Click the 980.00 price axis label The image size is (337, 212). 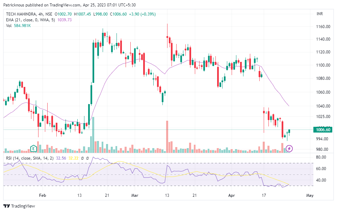322,149
